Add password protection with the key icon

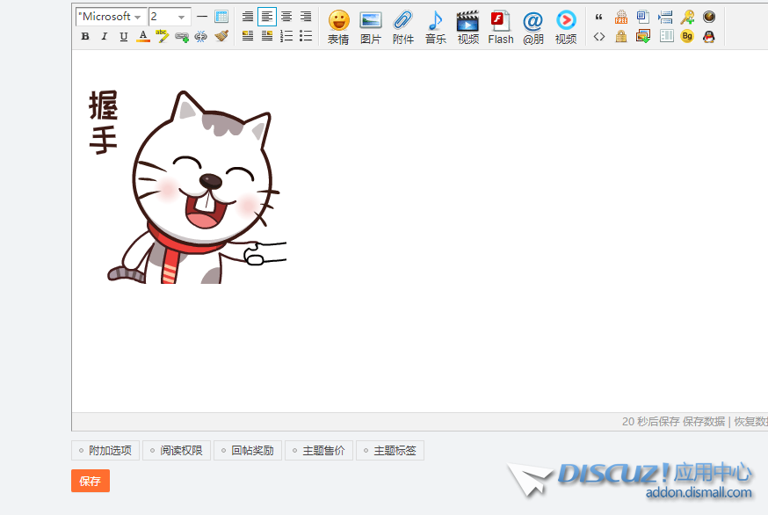[687, 18]
